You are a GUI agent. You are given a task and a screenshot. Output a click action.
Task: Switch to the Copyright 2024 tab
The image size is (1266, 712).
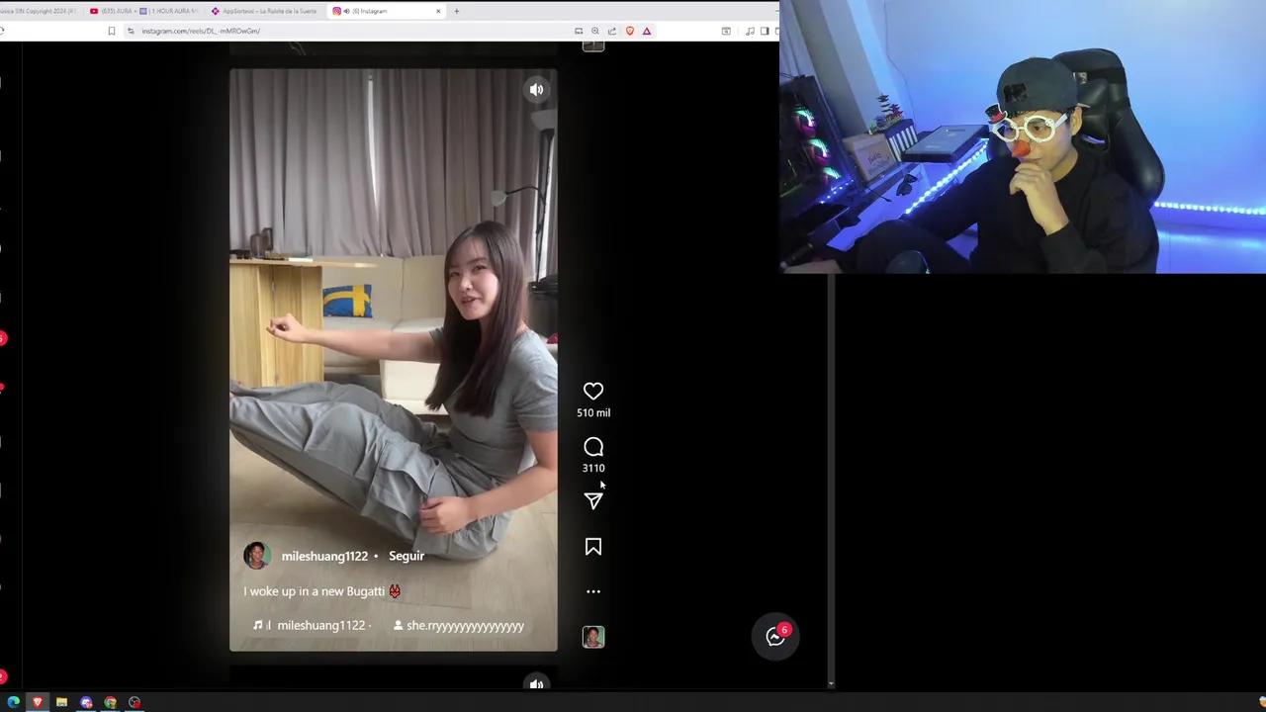(40, 11)
